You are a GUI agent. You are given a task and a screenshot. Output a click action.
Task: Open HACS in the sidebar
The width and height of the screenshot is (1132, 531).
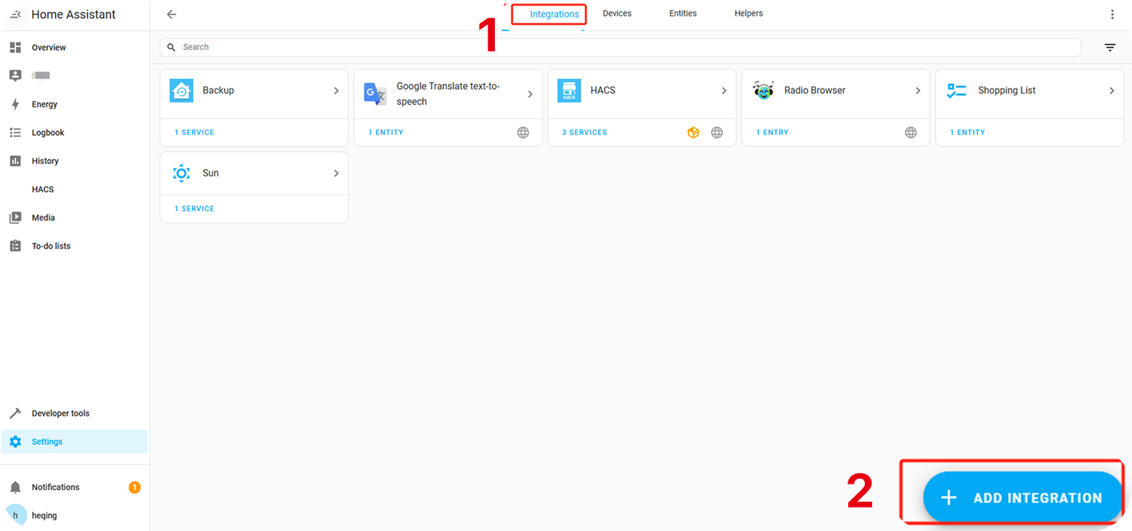point(74,189)
